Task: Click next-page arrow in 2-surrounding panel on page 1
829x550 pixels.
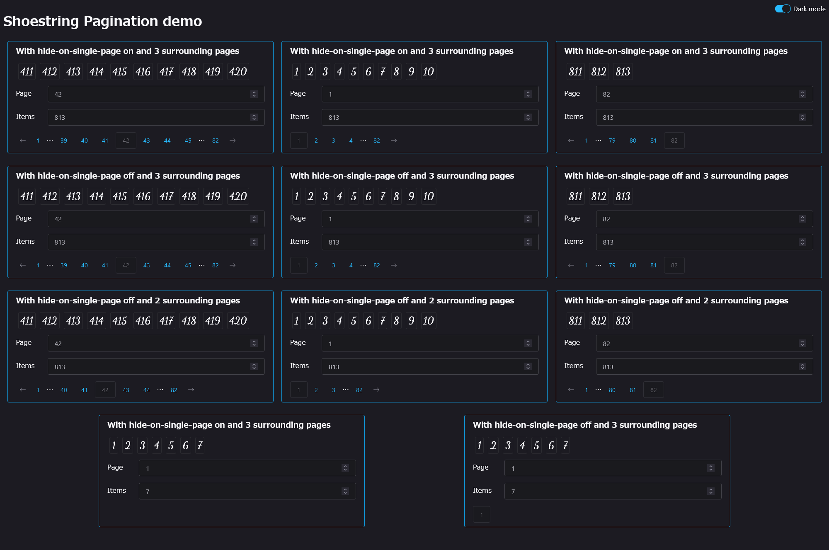Action: tap(376, 390)
